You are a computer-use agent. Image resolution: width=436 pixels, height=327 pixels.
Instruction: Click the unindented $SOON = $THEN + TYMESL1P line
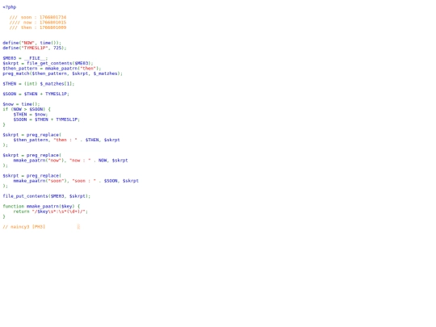[36, 94]
